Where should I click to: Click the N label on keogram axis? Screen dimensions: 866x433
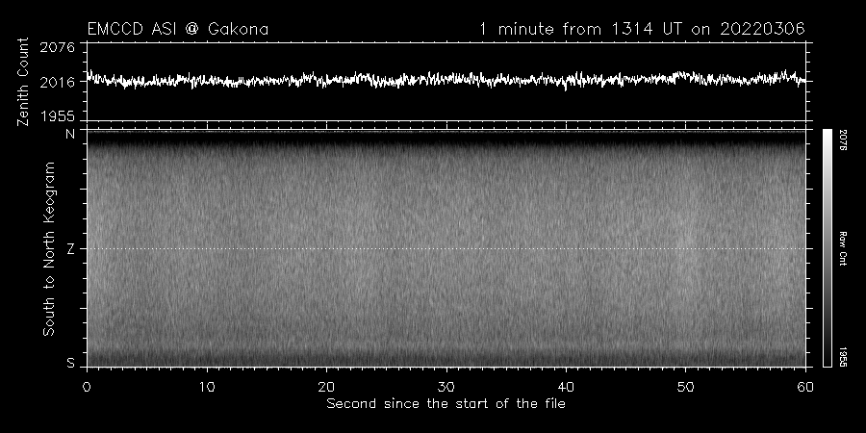[70, 134]
